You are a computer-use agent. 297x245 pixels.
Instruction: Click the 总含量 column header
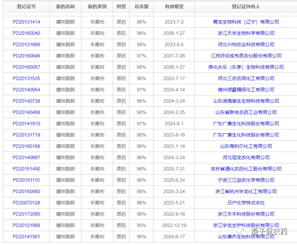(x=142, y=6)
